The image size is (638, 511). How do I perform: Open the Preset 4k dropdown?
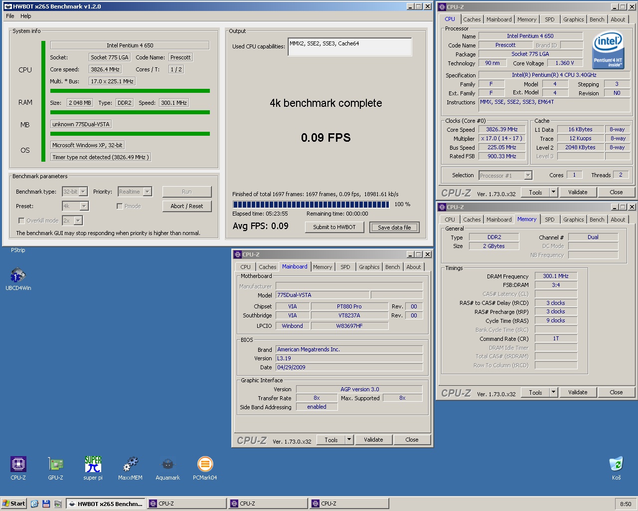tap(84, 206)
